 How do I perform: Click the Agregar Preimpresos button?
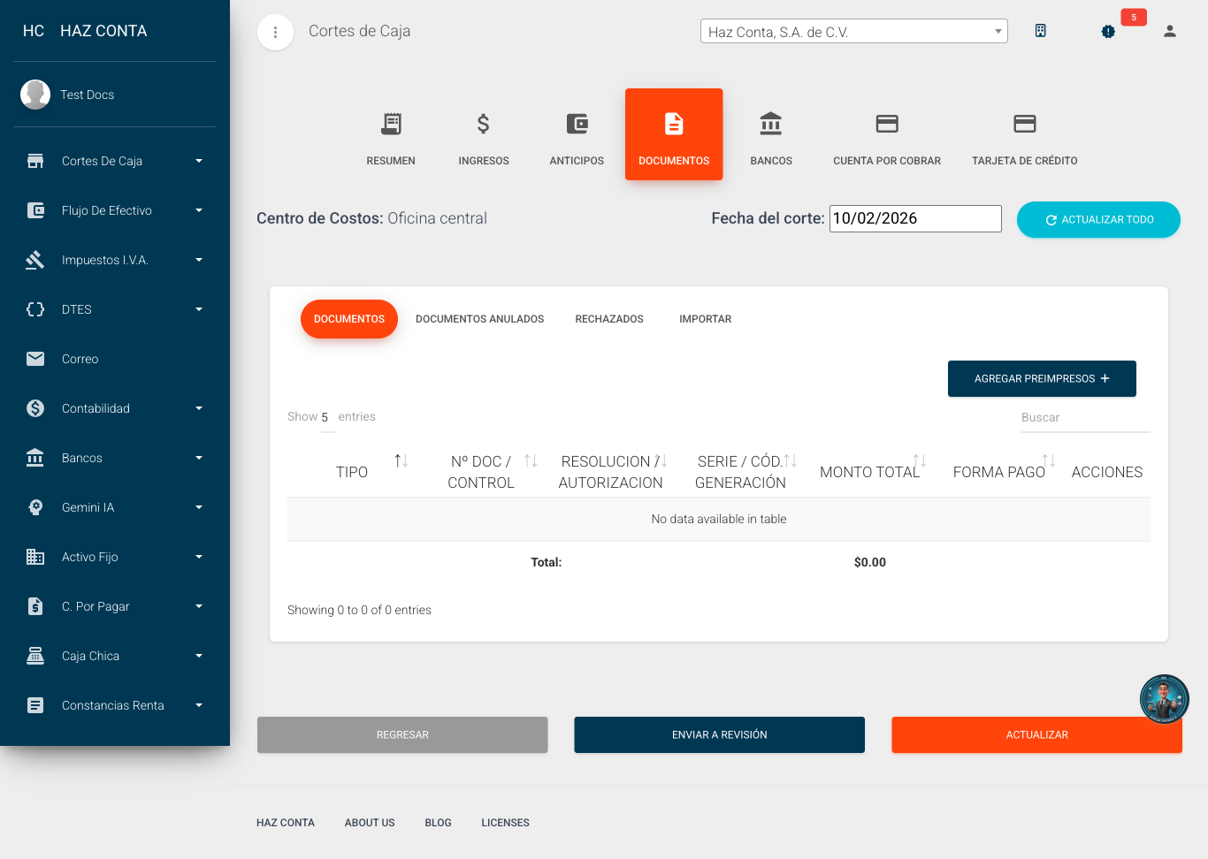point(1041,379)
